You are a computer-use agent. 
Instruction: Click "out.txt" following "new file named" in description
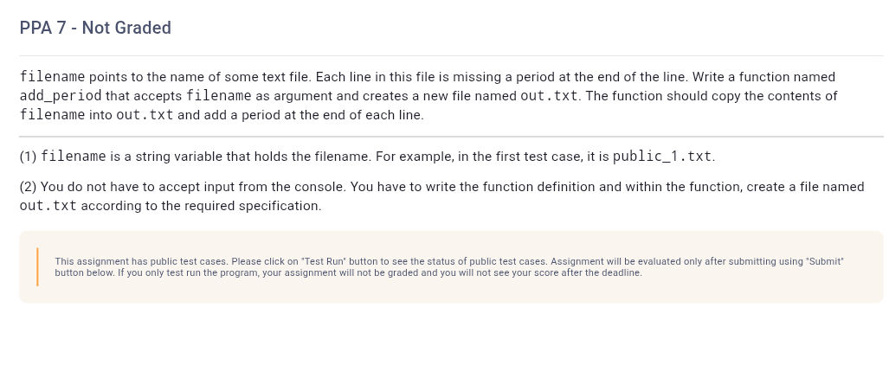click(x=549, y=96)
